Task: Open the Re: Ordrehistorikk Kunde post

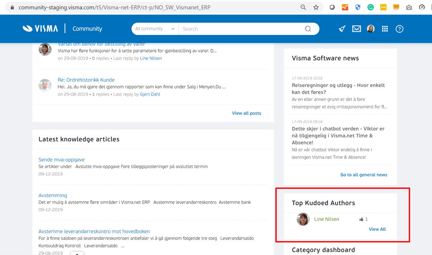Action: tap(86, 80)
